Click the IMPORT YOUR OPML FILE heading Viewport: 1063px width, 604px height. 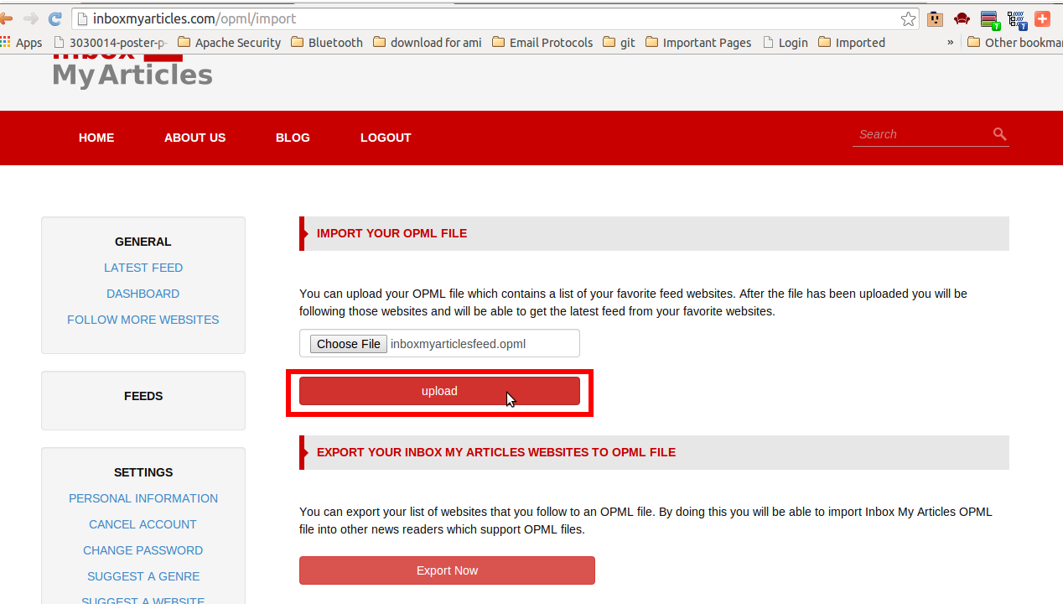point(391,233)
